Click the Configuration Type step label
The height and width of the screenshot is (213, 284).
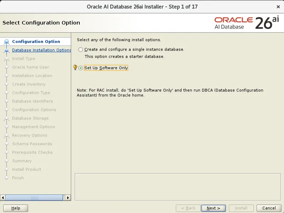(x=31, y=93)
